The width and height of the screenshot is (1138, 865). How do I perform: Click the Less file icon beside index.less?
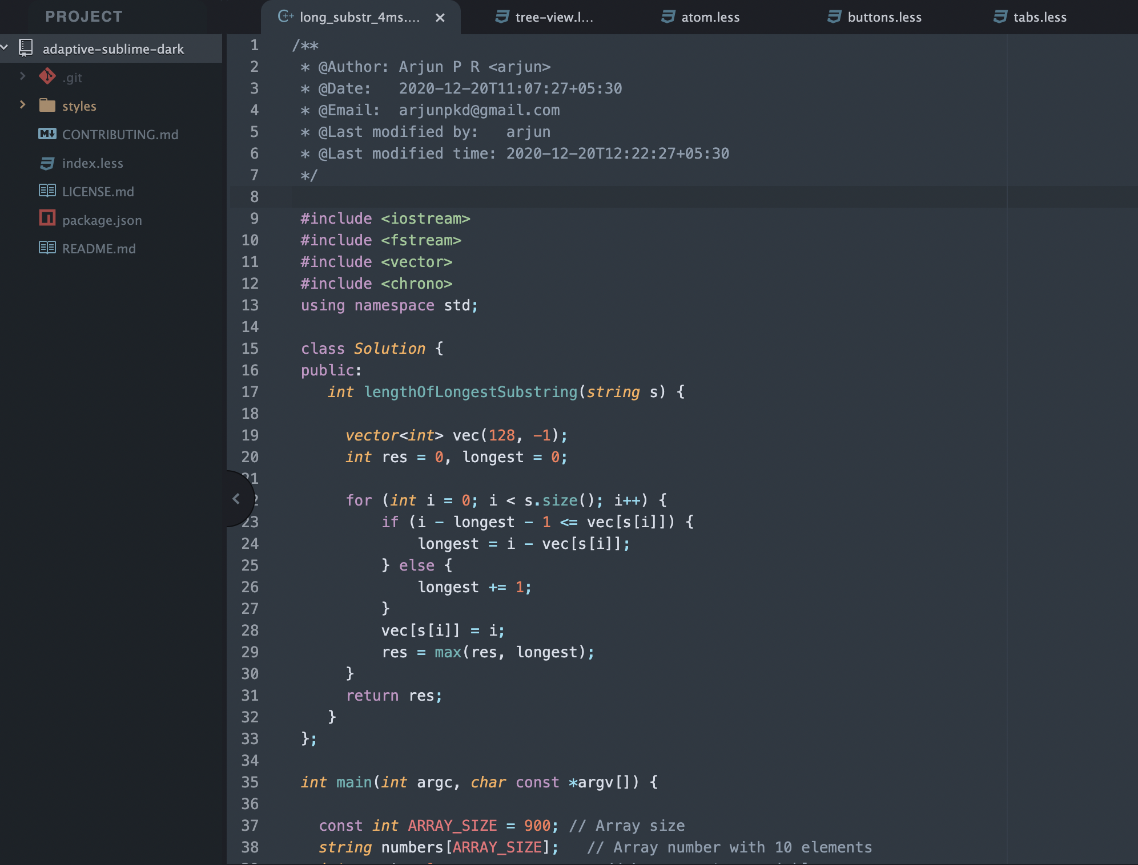[47, 163]
